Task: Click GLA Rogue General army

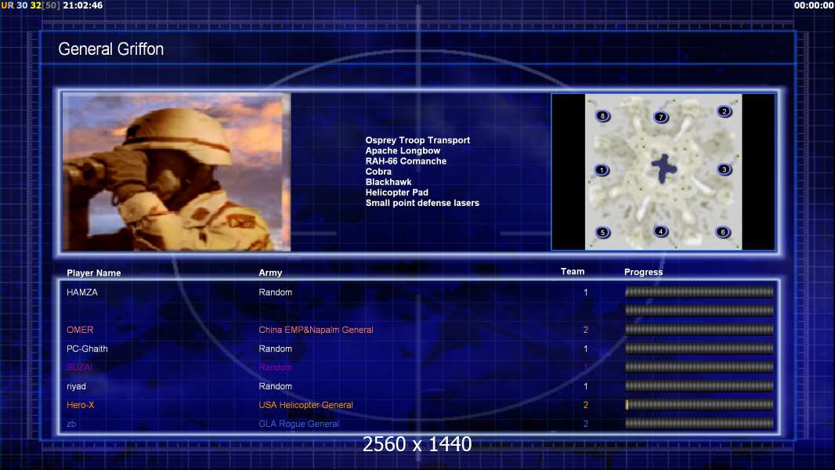Action: [x=298, y=425]
